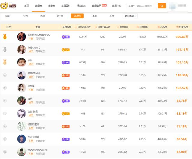Click the NEW badge next to 直播盒子

click(x=104, y=5)
